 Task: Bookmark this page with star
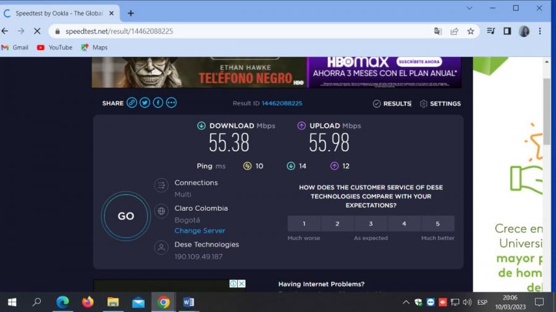point(471,31)
